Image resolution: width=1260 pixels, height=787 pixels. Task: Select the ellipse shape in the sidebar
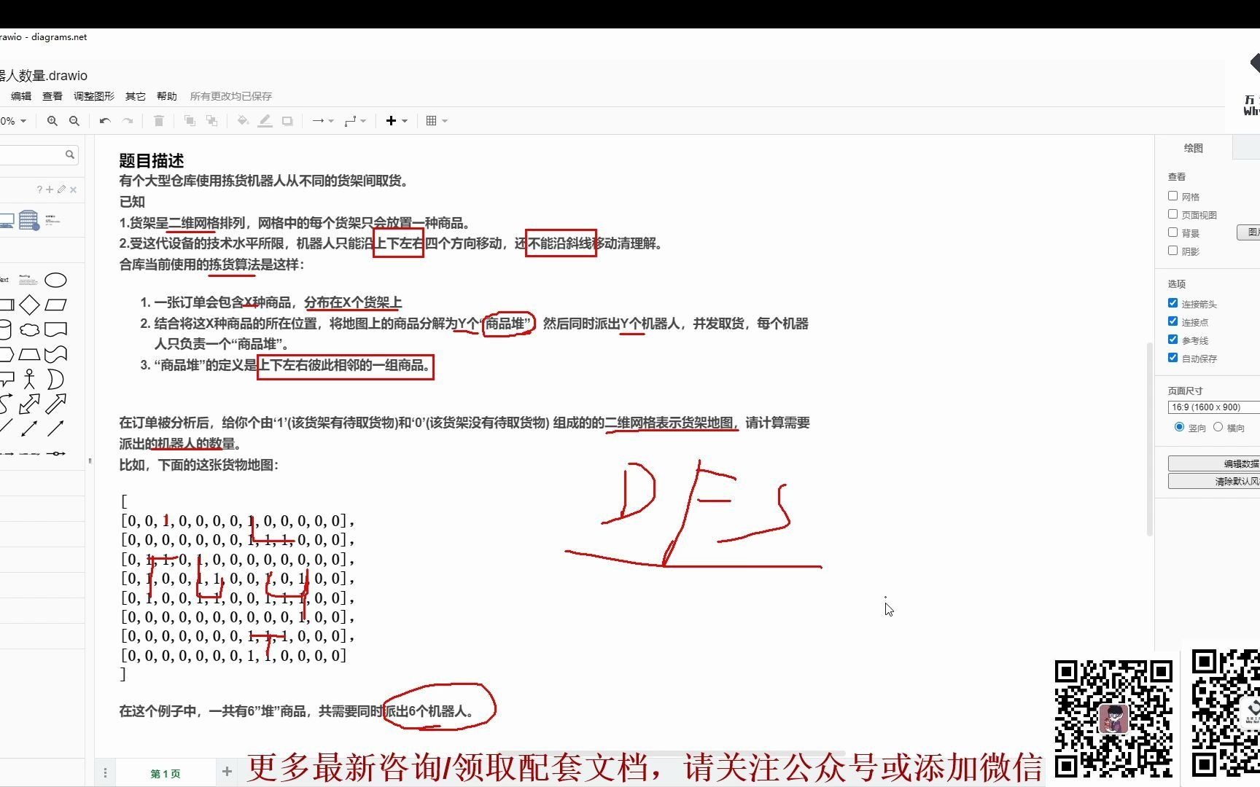55,281
